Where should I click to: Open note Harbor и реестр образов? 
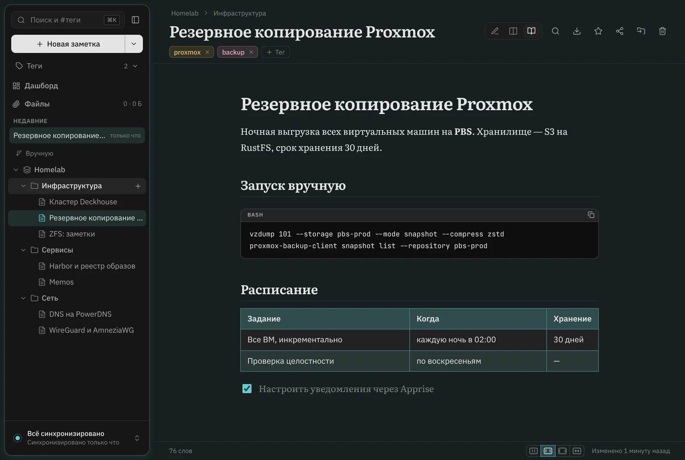click(x=77, y=266)
